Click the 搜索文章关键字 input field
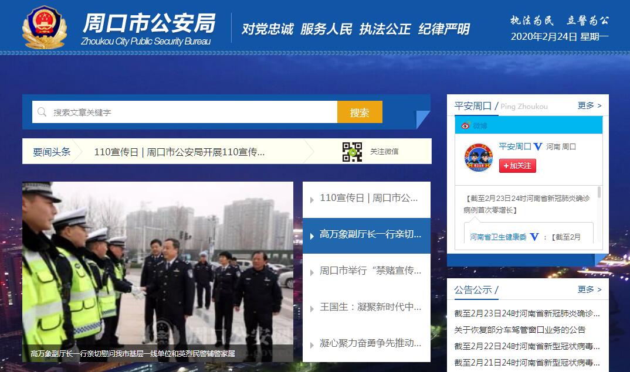630x372 pixels. point(184,112)
